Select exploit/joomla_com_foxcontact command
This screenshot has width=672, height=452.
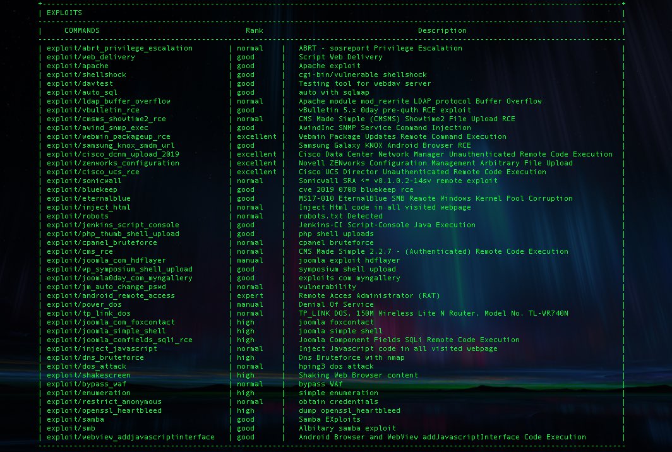[111, 322]
